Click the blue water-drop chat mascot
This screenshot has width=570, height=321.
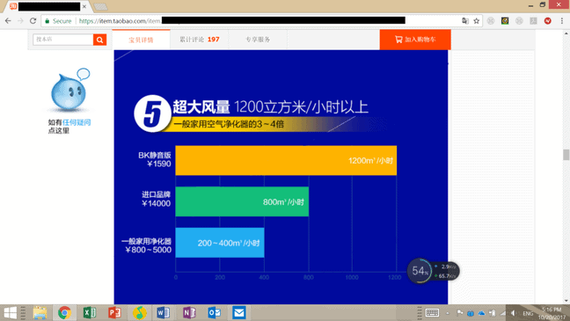69,91
